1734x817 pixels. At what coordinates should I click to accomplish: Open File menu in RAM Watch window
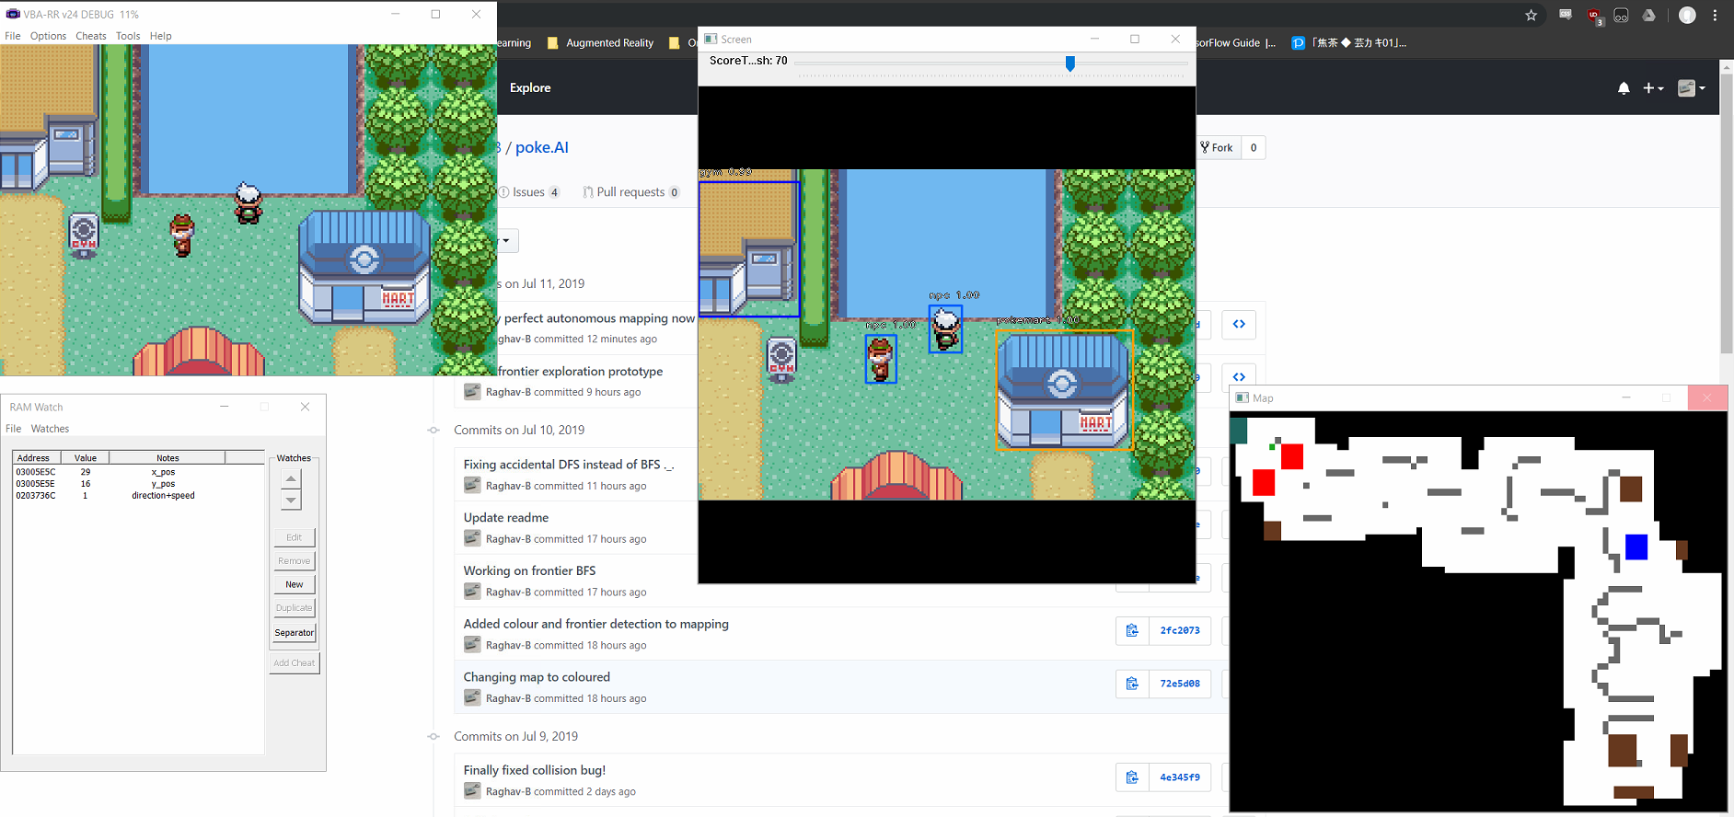(x=14, y=429)
